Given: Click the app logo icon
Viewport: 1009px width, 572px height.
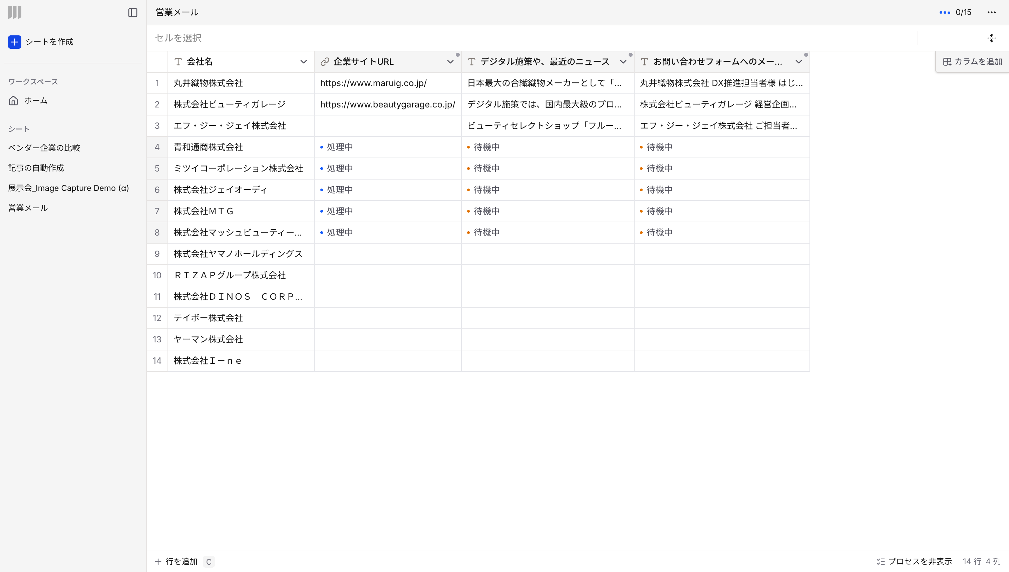Looking at the screenshot, I should [15, 13].
